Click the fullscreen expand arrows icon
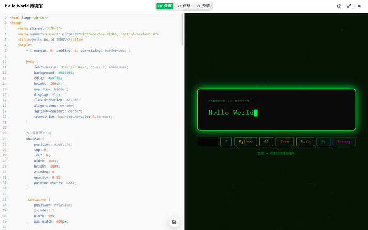The height and width of the screenshot is (230, 368). 349,6
